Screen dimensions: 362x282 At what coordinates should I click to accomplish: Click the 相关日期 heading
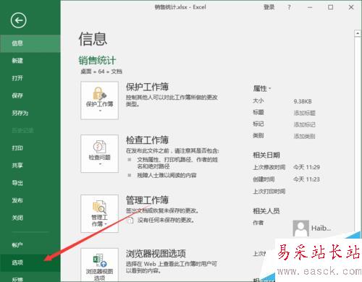pos(266,155)
